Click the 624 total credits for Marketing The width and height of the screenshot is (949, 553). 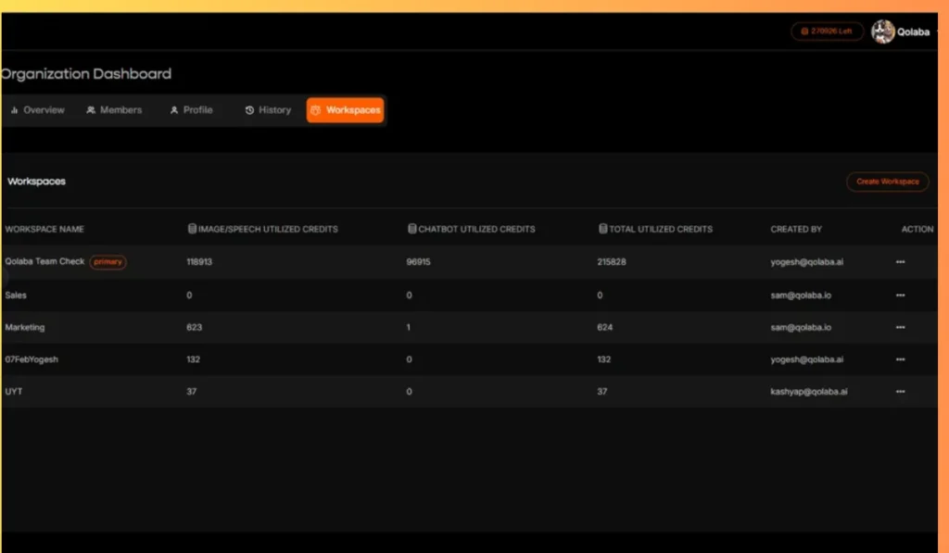(x=604, y=327)
